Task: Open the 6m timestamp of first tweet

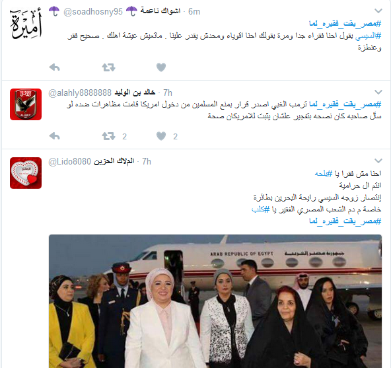Action: pyautogui.click(x=194, y=11)
